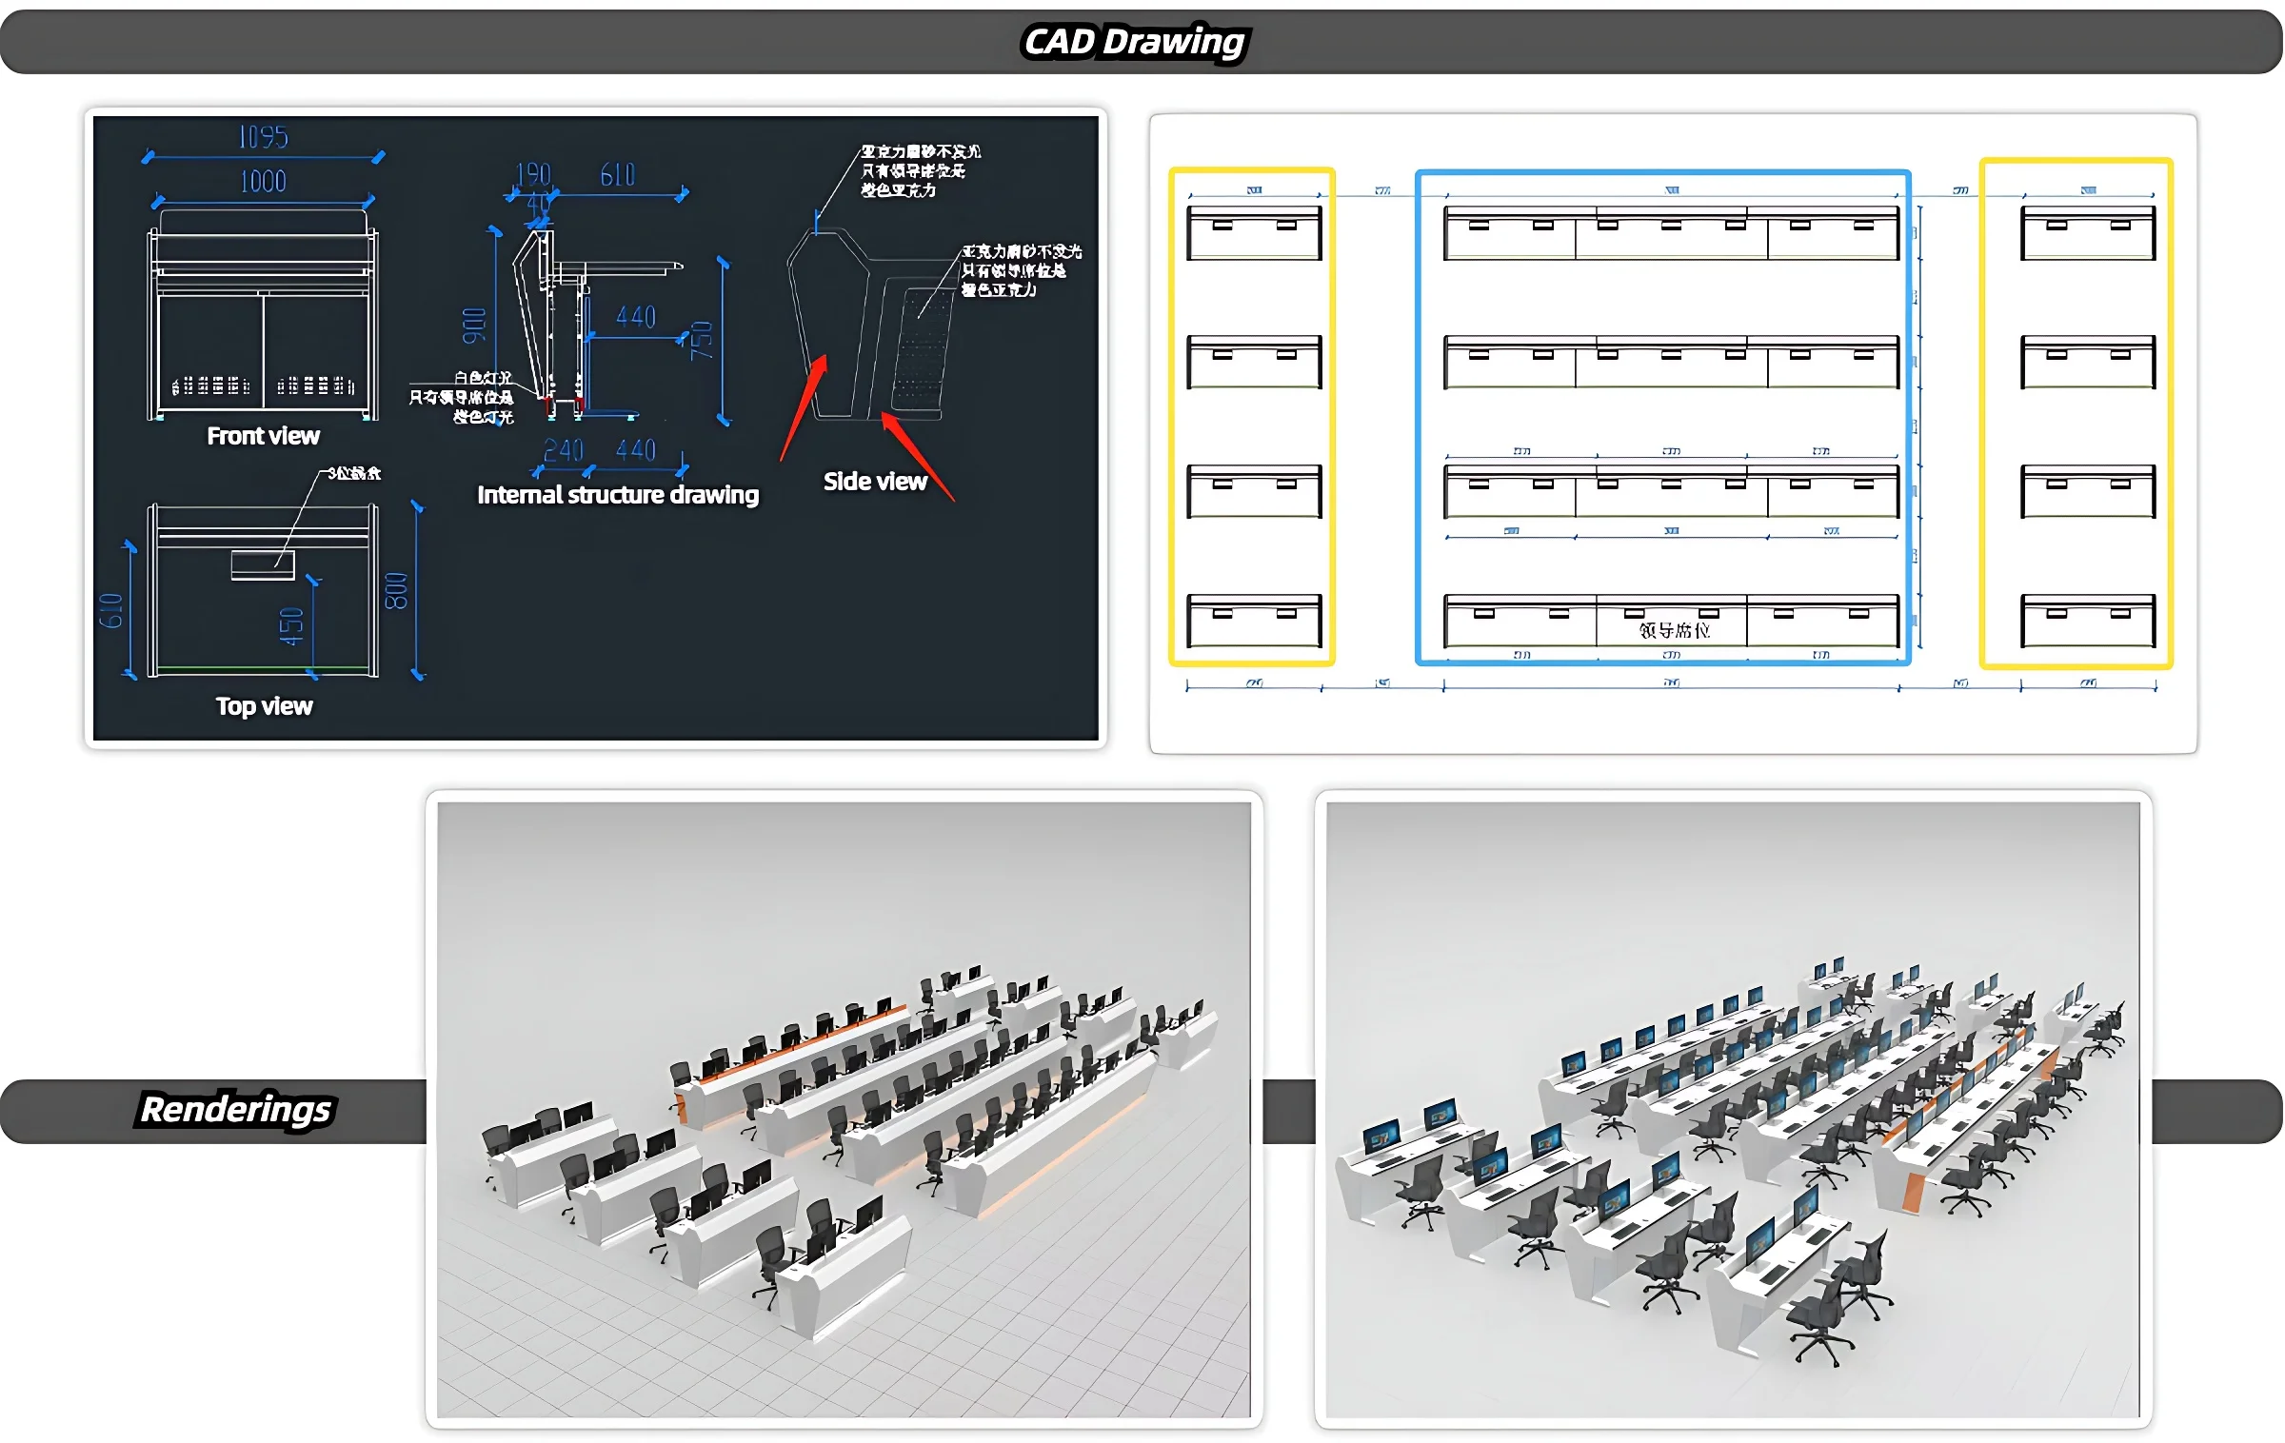The width and height of the screenshot is (2285, 1443).
Task: Click the 610 dimension in structure drawing
Action: click(618, 175)
